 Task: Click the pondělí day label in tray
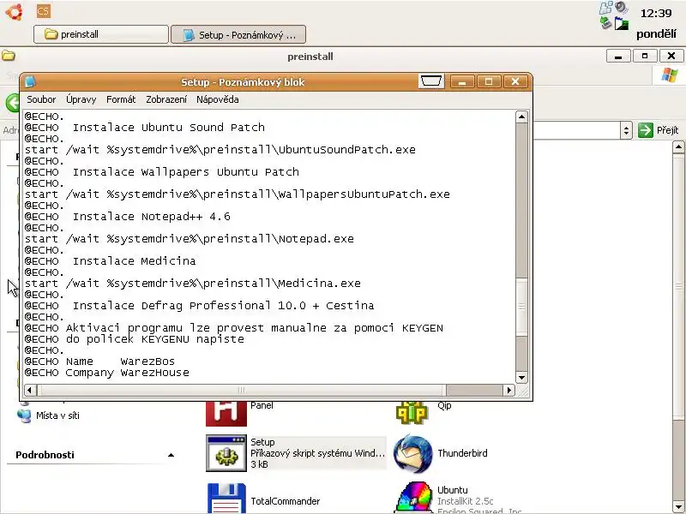tap(656, 33)
